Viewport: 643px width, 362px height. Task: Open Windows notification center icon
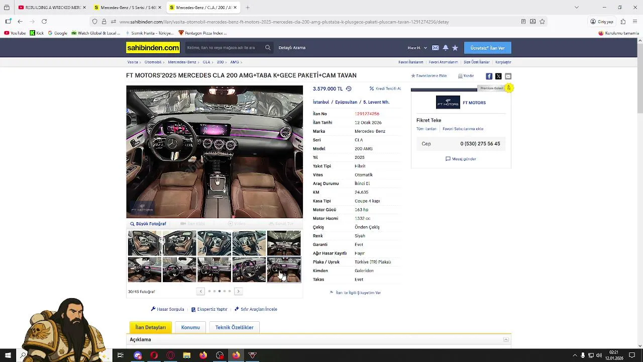coord(632,355)
